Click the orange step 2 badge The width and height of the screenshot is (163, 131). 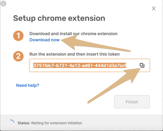[x=18, y=56]
